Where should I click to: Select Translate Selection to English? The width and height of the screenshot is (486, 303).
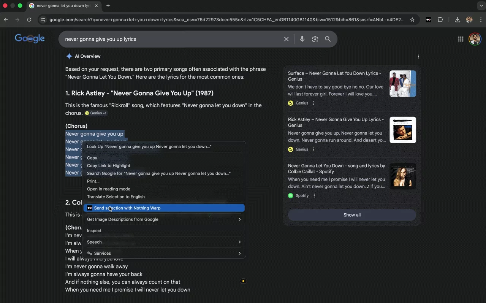[x=116, y=197]
